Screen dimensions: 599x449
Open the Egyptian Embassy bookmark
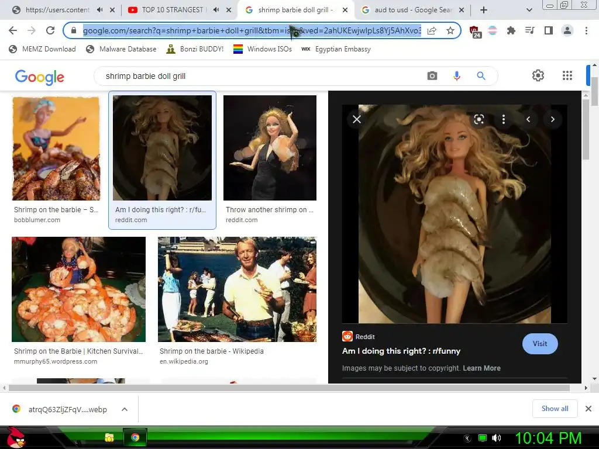[x=336, y=49]
